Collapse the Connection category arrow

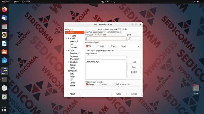tap(66, 71)
